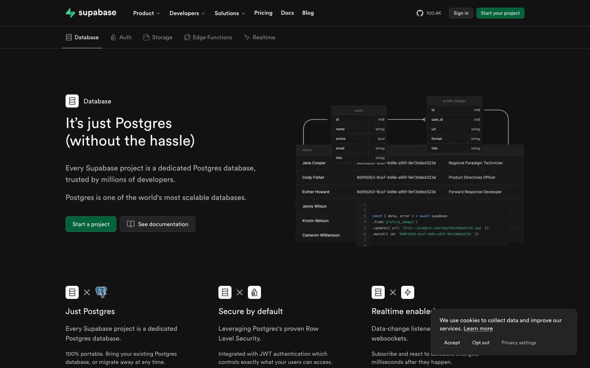Click the Edge Functions icon in the subnav
The image size is (590, 368).
point(187,37)
